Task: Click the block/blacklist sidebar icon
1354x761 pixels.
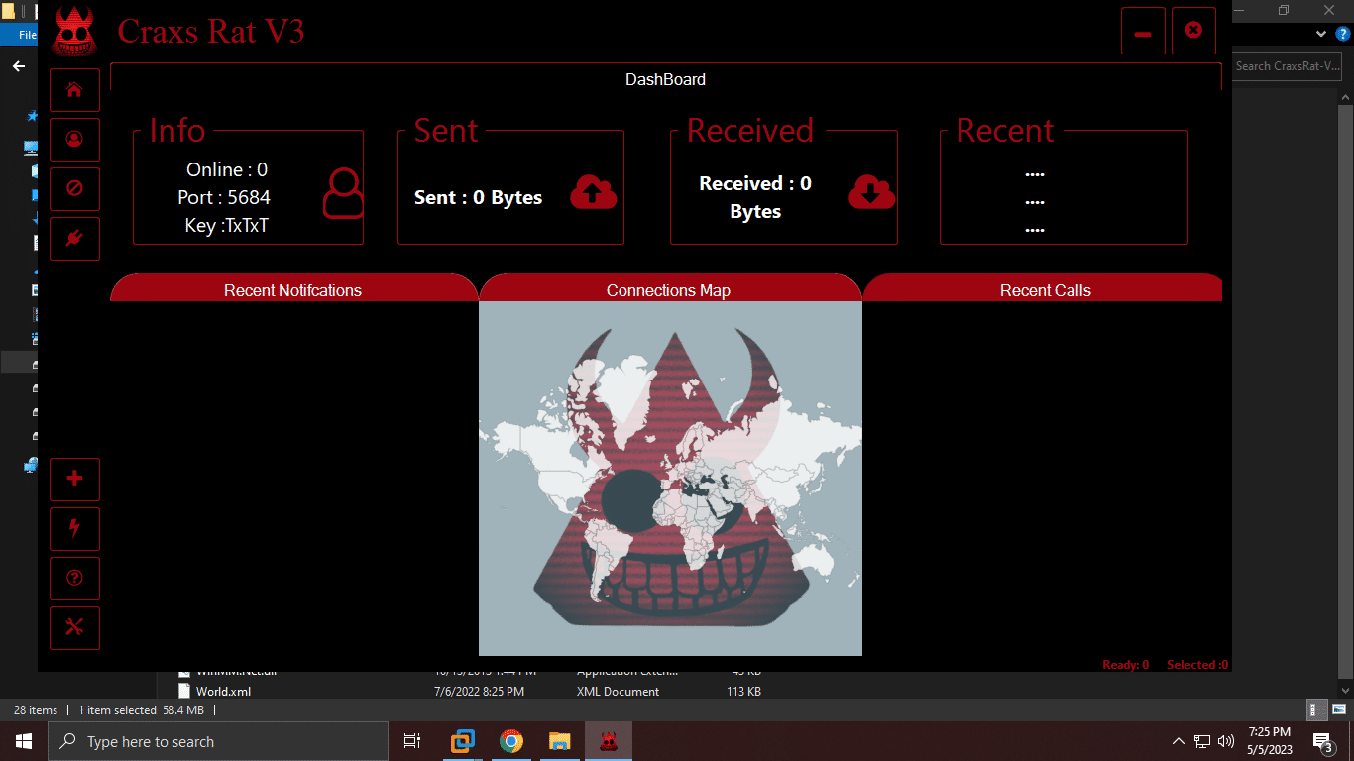Action: 74,188
